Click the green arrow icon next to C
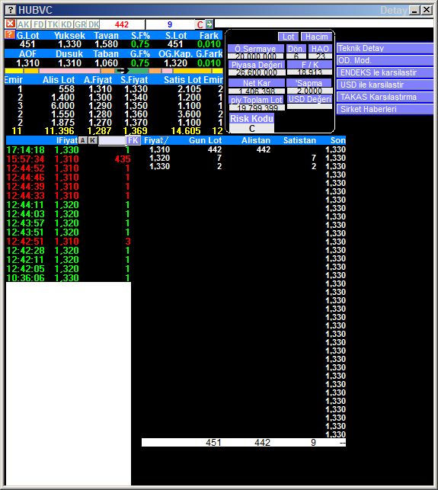Viewport: 438px width, 490px height. (209, 24)
